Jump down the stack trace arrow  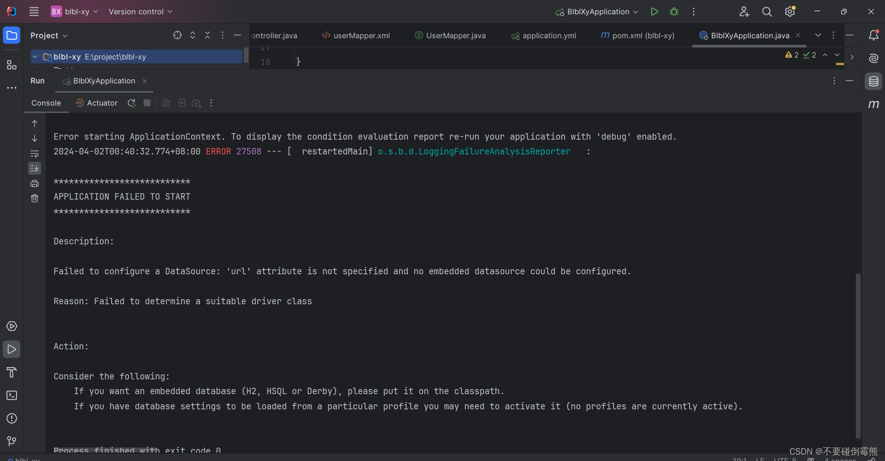click(35, 138)
